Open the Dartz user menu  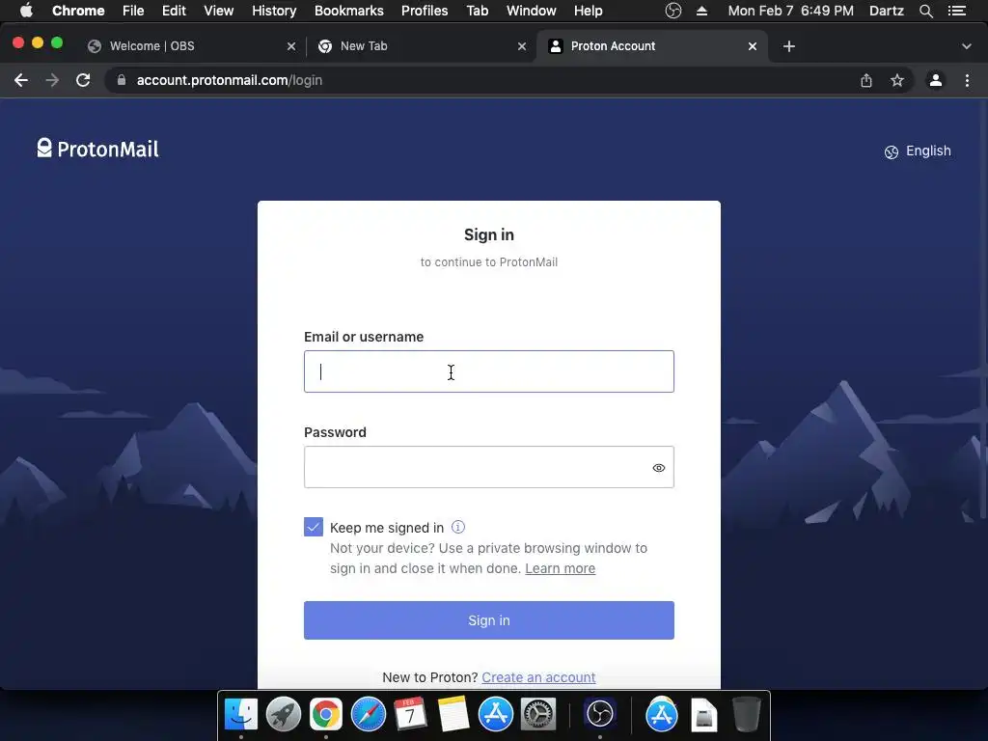[x=887, y=11]
